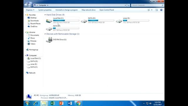
Task: Click Open Control Panel
Action: [107, 10]
